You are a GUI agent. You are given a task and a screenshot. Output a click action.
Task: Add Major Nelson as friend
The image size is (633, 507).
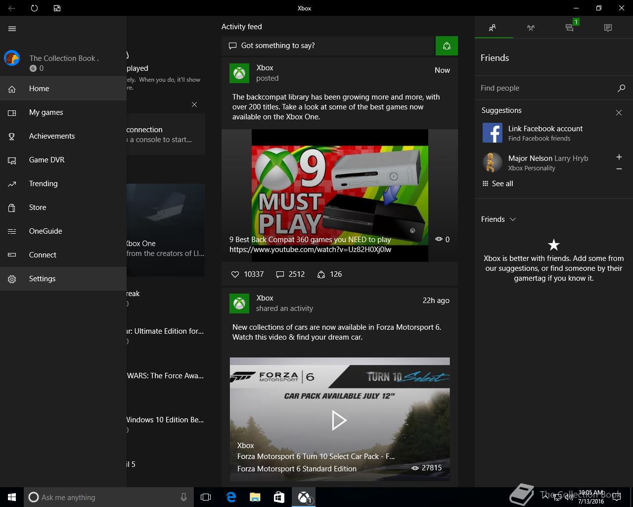(x=619, y=157)
